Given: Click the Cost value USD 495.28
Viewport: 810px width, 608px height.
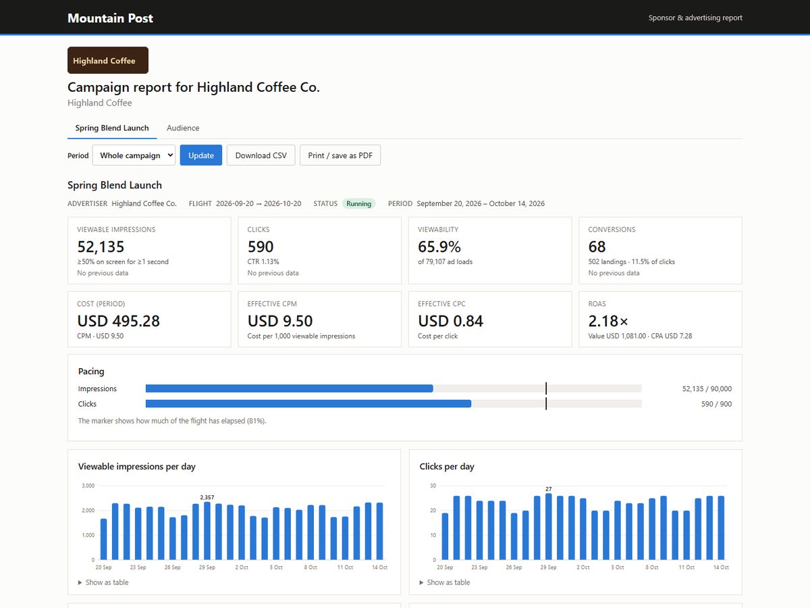Looking at the screenshot, I should tap(119, 321).
